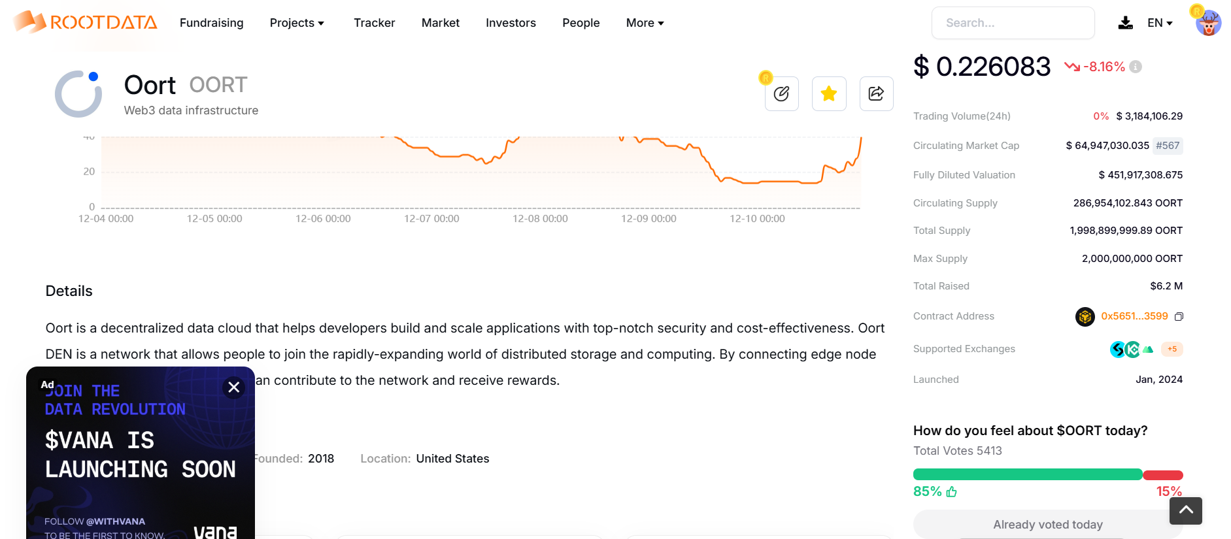Go to the Tracker page
Screen dimensions: 1231x539
pos(375,23)
